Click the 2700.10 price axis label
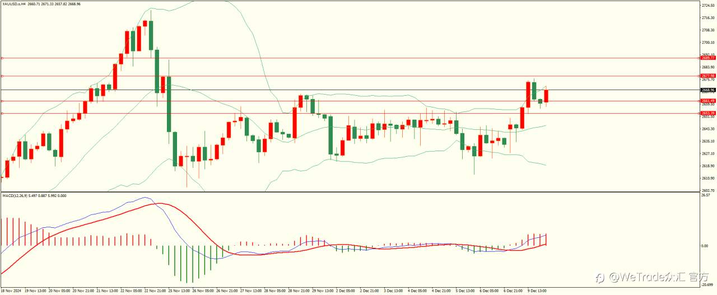 tap(708, 42)
